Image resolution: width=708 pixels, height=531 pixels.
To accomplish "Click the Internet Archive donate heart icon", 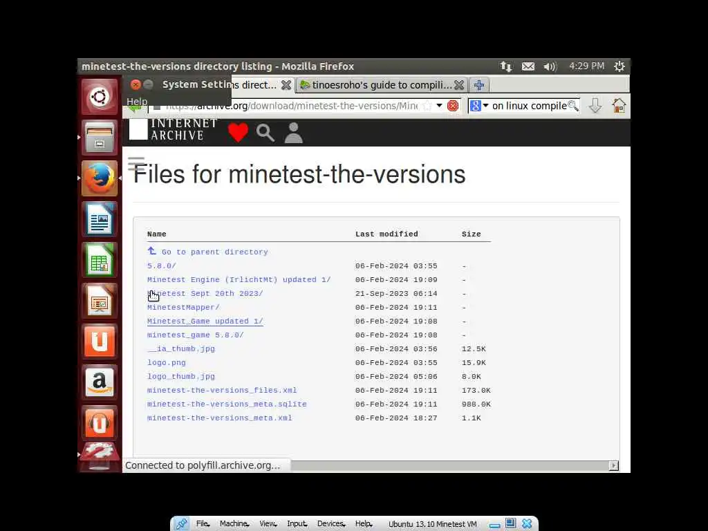I will [238, 133].
